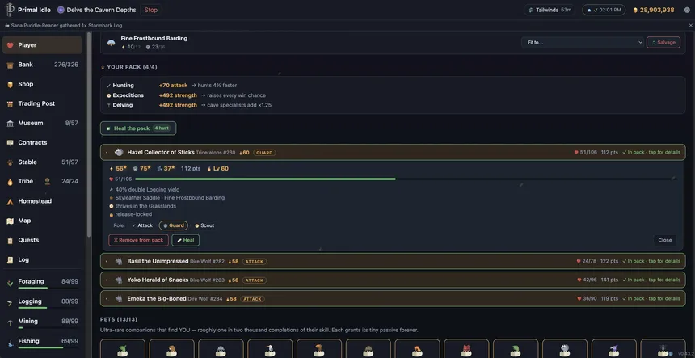
Task: Click Hazel's green health bar
Action: (265, 179)
